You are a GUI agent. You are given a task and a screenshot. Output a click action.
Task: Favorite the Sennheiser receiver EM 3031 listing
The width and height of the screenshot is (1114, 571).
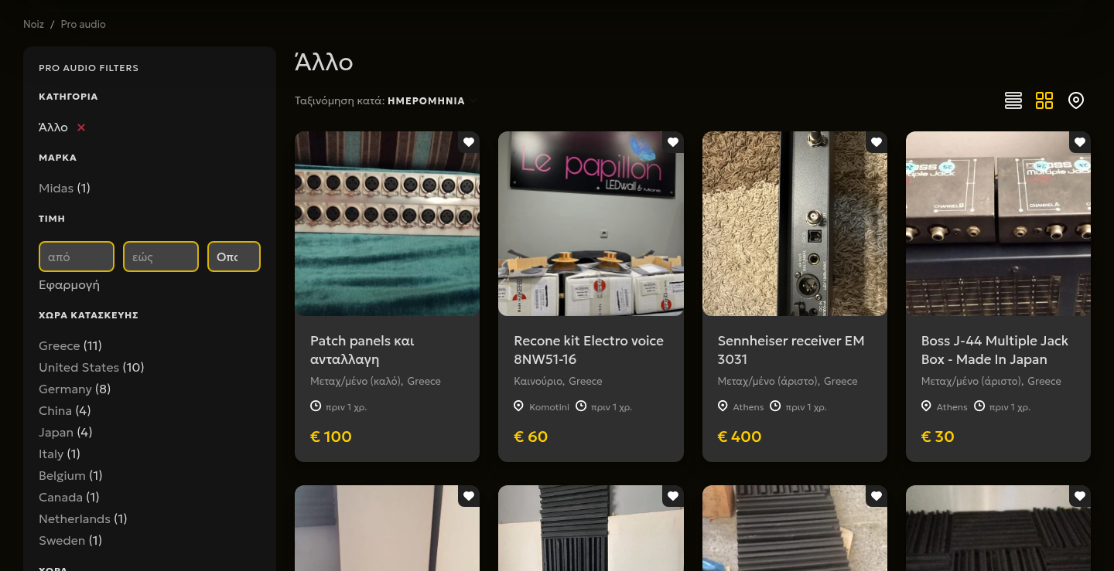click(x=877, y=142)
